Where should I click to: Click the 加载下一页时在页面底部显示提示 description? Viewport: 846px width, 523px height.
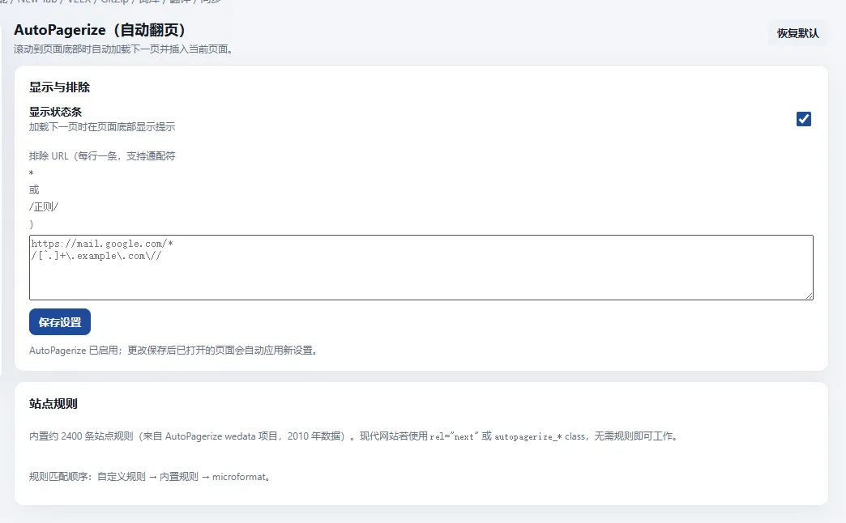(x=102, y=127)
